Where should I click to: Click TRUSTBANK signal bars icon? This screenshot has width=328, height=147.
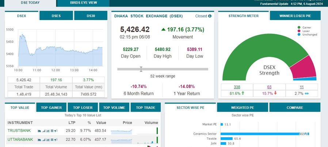coord(44,131)
